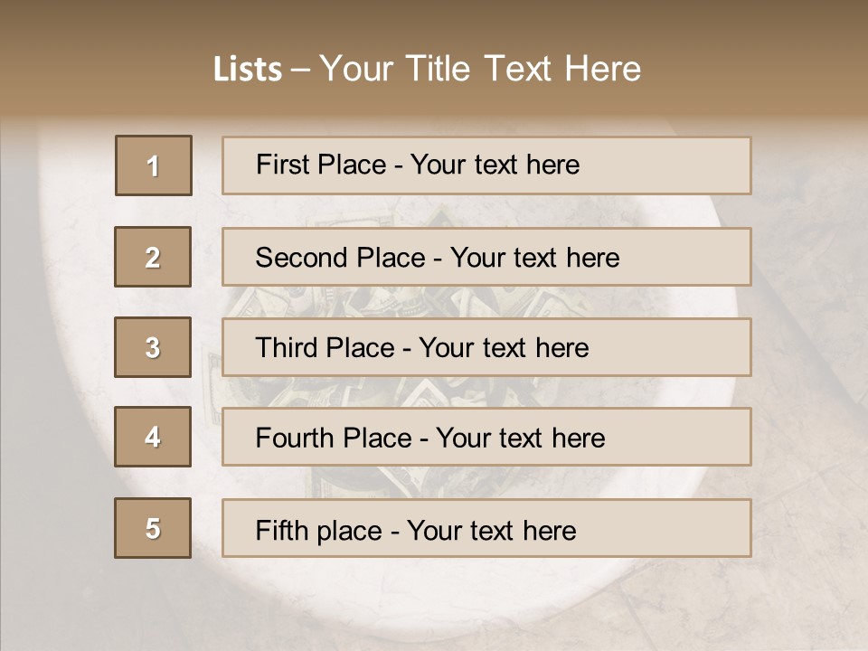
Task: Select the number 5 box
Action: (153, 528)
